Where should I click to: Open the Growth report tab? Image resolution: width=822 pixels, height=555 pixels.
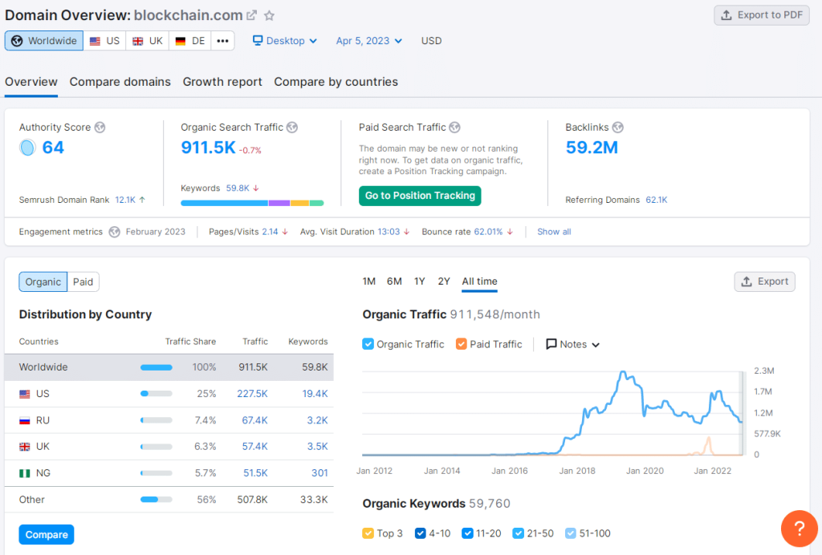222,82
